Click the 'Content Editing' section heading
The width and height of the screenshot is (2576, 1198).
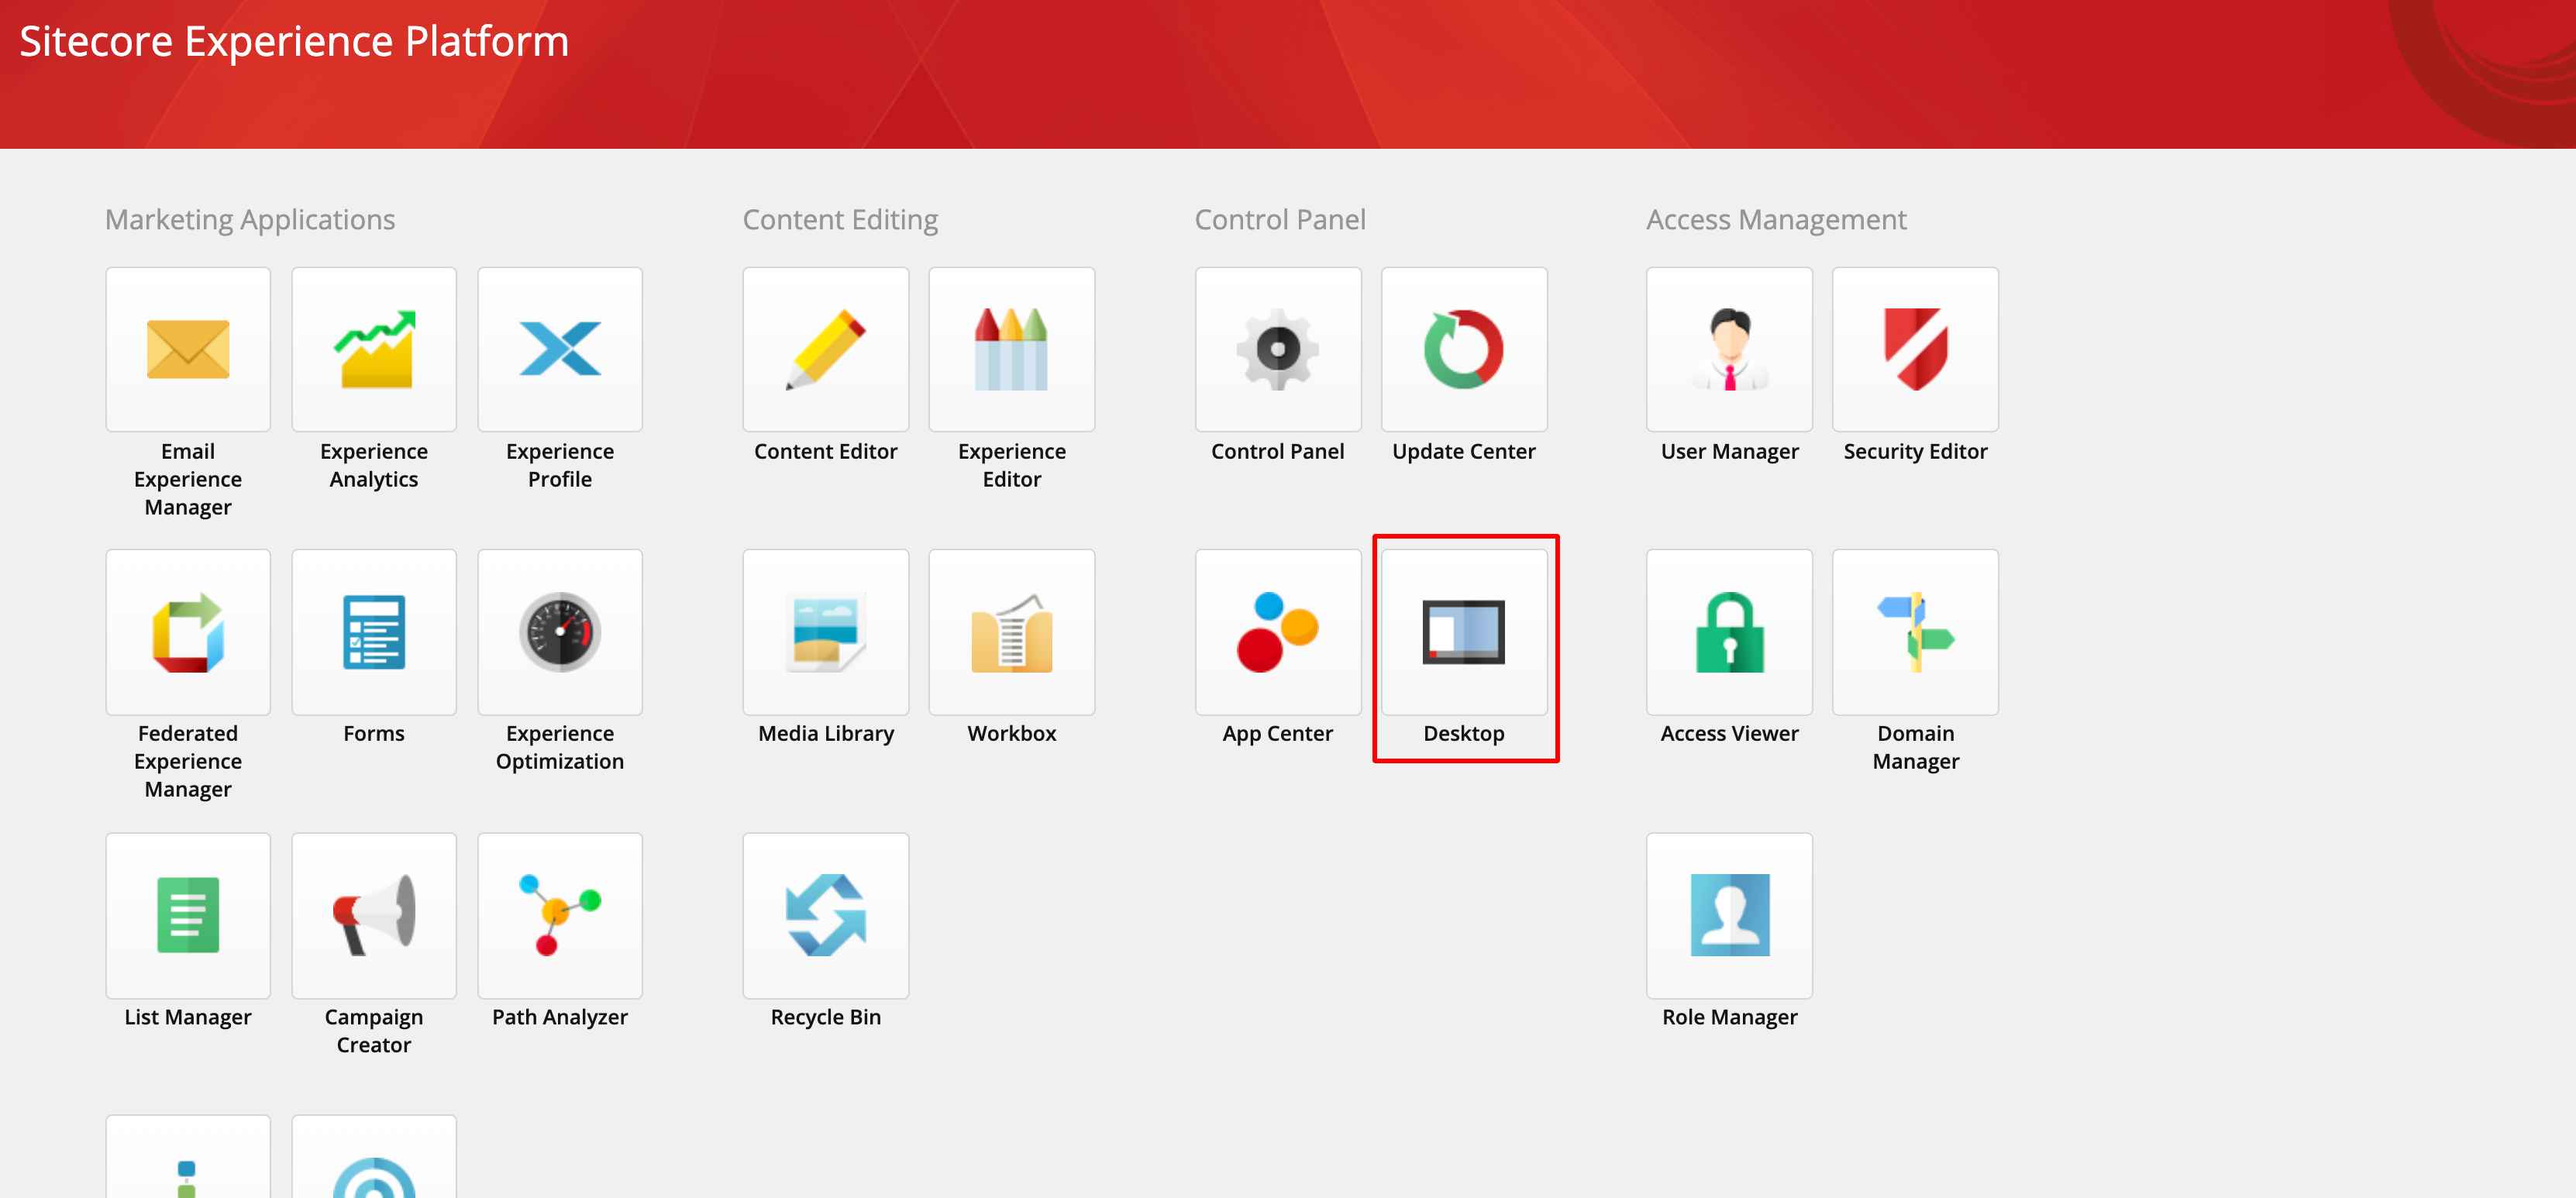[x=840, y=219]
